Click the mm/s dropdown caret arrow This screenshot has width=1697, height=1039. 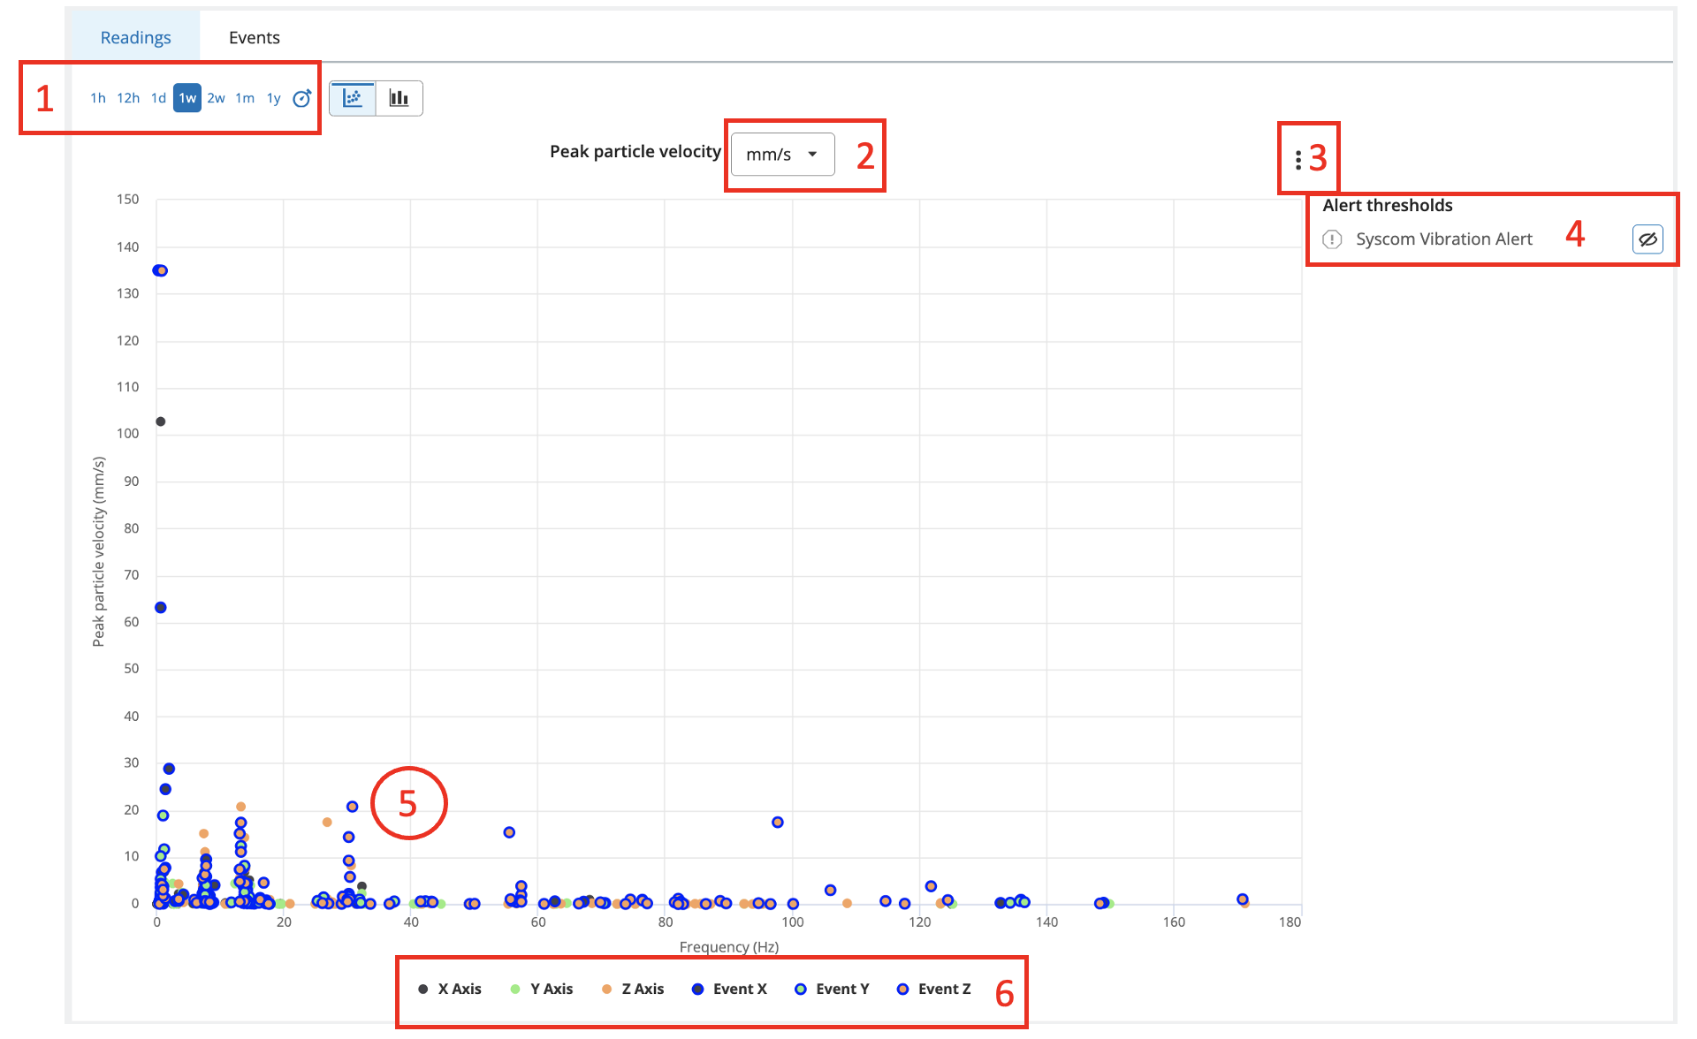coord(812,155)
